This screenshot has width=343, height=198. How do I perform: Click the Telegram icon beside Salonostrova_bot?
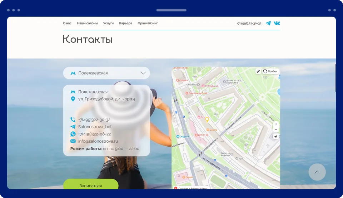tap(73, 127)
